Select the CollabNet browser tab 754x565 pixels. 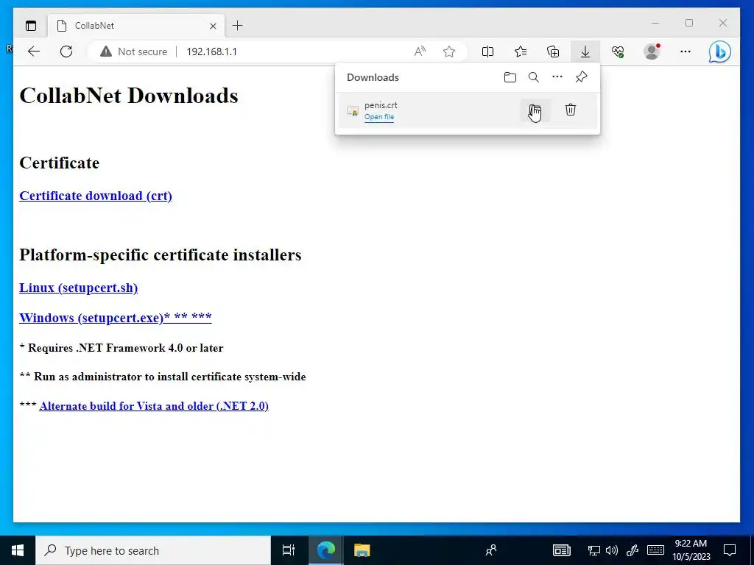pos(136,26)
